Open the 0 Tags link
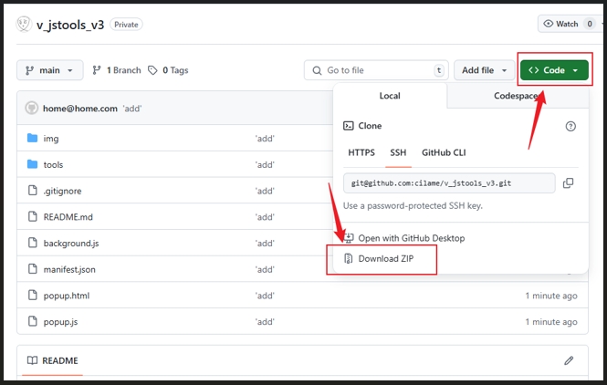Viewport: 607px width, 385px height. (168, 70)
